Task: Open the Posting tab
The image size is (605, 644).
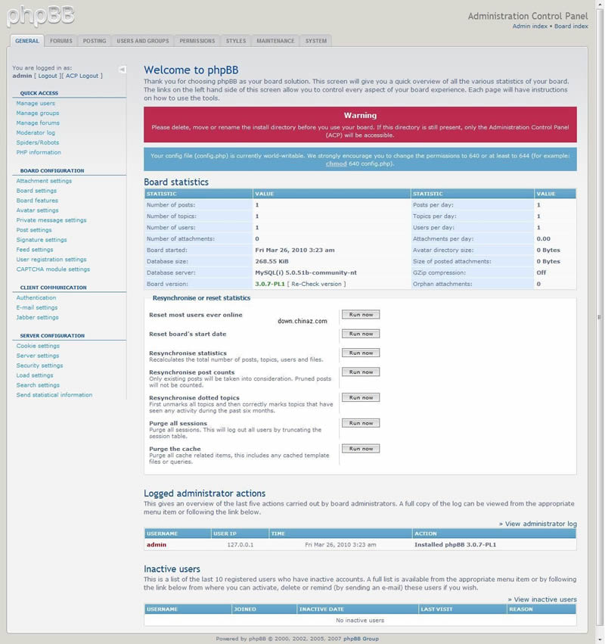Action: click(x=95, y=41)
